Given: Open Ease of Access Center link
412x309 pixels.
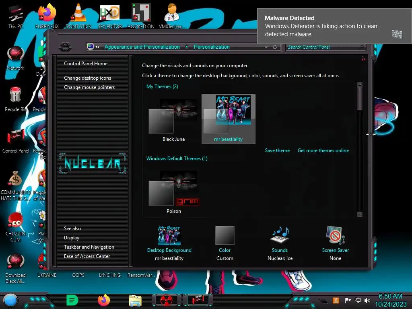Looking at the screenshot, I should click(87, 256).
